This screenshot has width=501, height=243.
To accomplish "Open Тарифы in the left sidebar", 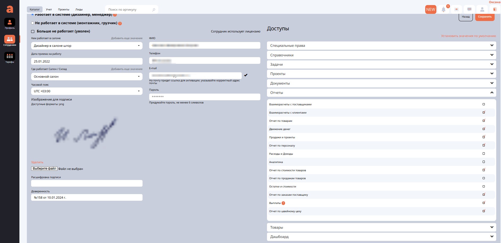I will tap(10, 57).
